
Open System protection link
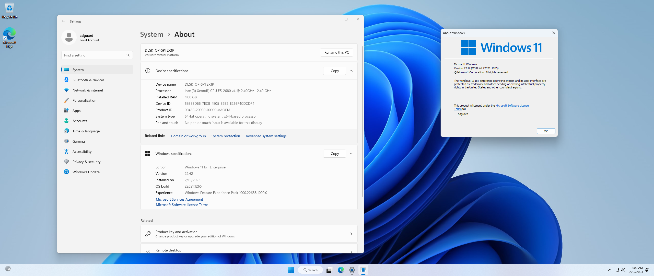[x=226, y=136]
